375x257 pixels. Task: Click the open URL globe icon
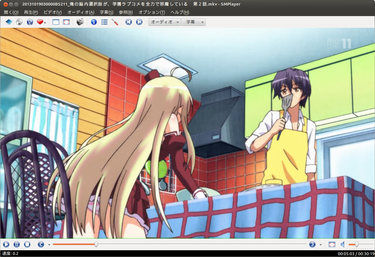point(30,22)
